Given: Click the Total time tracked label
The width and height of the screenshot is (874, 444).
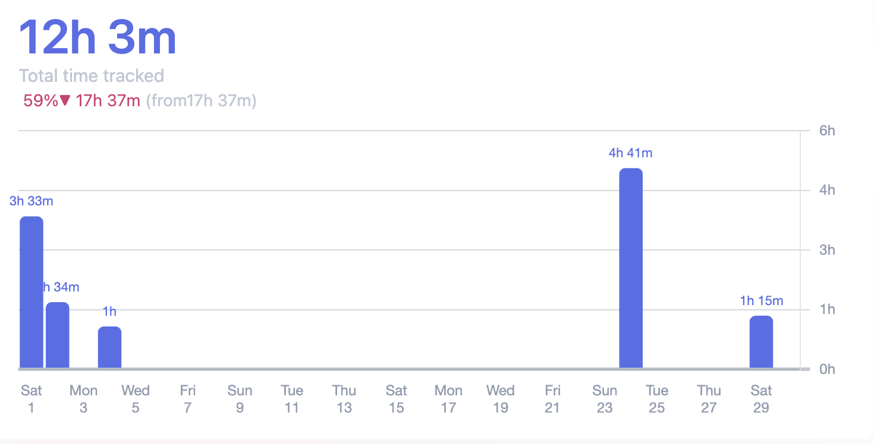Looking at the screenshot, I should [92, 76].
